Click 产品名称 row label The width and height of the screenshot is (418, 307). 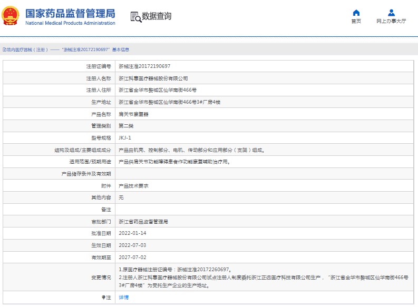(101, 114)
